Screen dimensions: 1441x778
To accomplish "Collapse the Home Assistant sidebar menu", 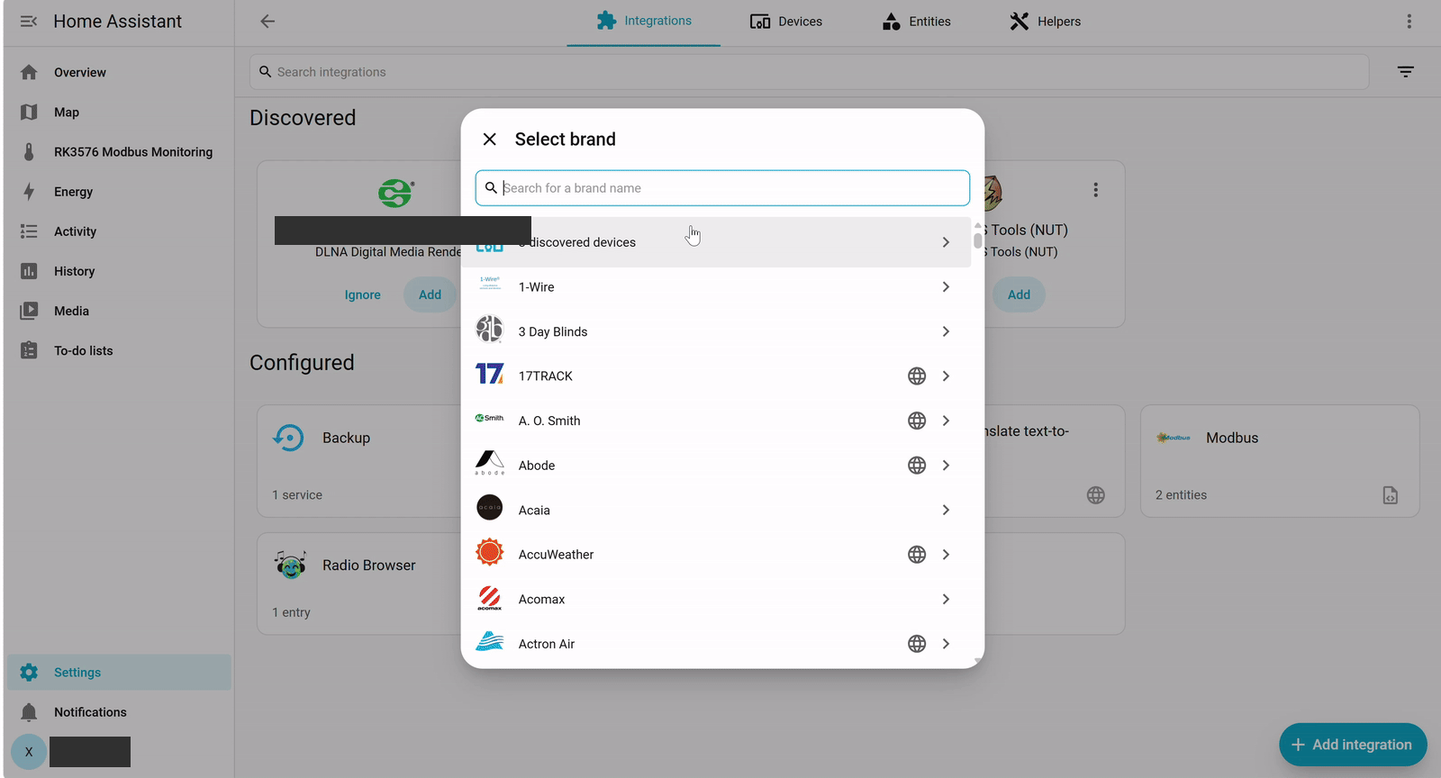I will 29,22.
